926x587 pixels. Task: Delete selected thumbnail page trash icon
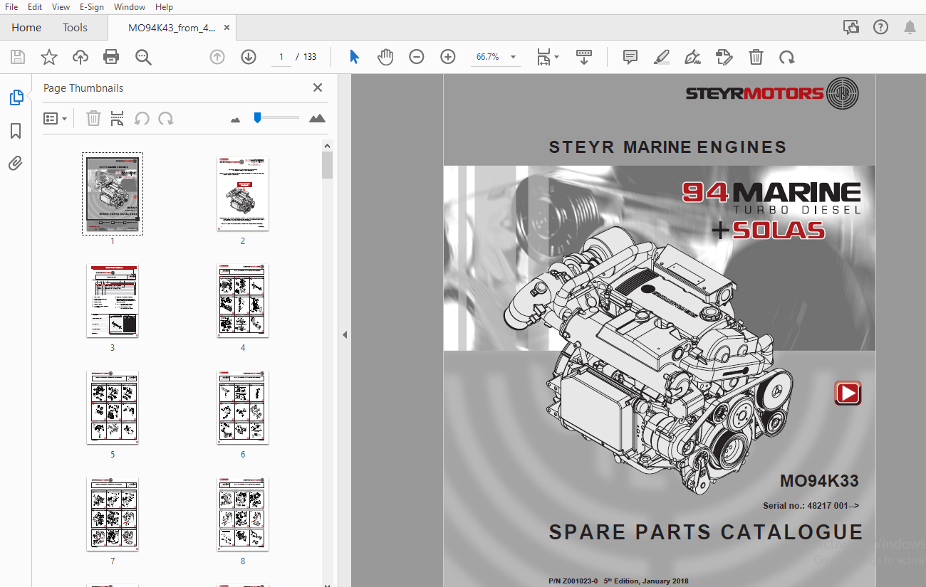point(93,118)
